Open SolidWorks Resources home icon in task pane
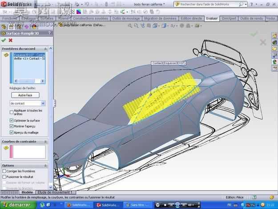 (274, 36)
